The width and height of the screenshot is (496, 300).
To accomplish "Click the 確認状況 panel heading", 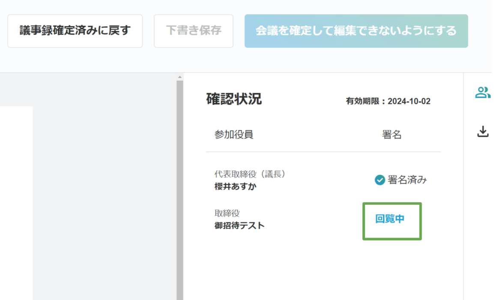I will point(234,99).
